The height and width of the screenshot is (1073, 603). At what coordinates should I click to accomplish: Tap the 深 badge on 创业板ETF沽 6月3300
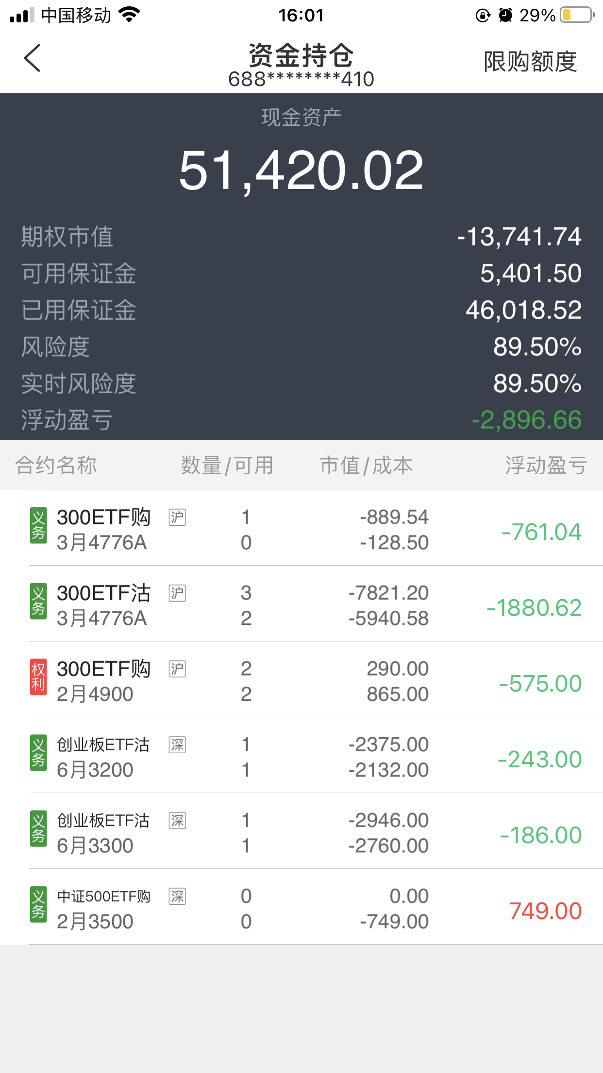(x=177, y=820)
